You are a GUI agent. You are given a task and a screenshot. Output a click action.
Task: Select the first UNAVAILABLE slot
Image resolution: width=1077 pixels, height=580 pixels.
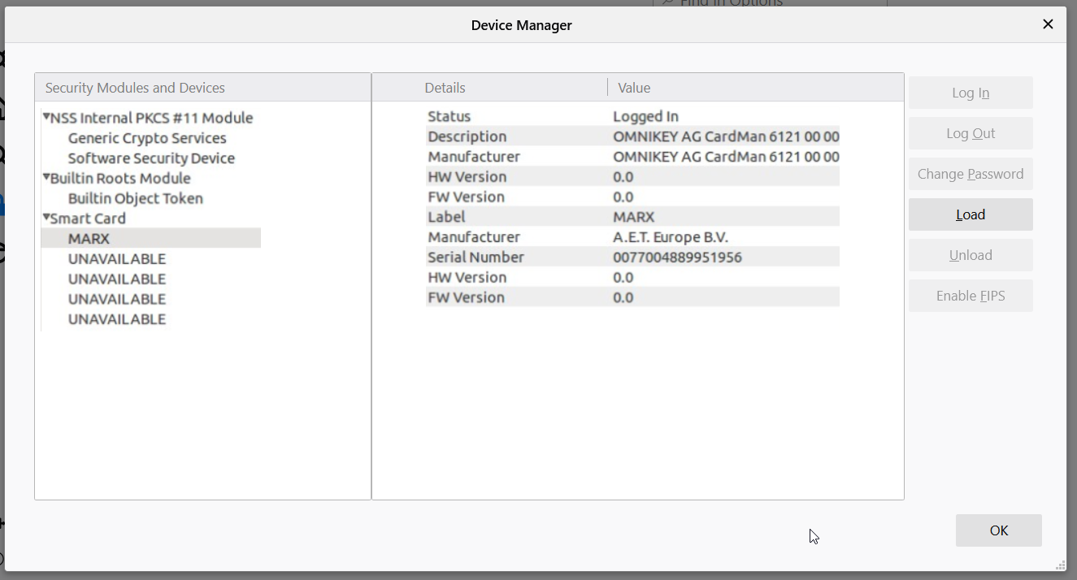pyautogui.click(x=117, y=259)
